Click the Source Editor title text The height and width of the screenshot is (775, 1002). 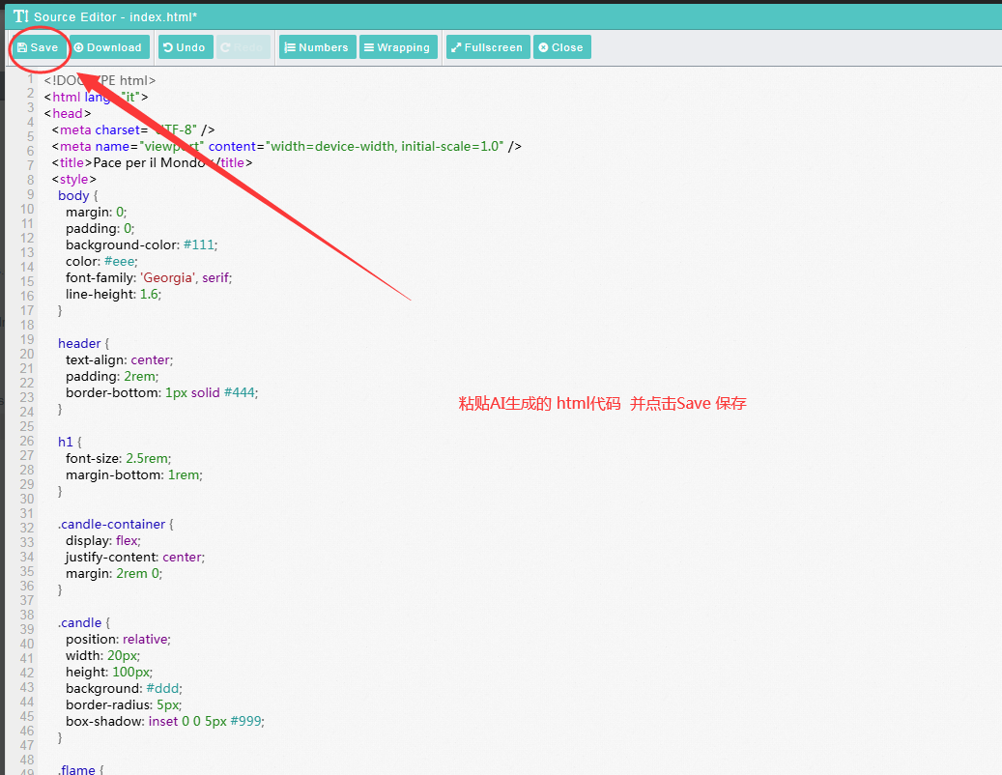(x=115, y=17)
